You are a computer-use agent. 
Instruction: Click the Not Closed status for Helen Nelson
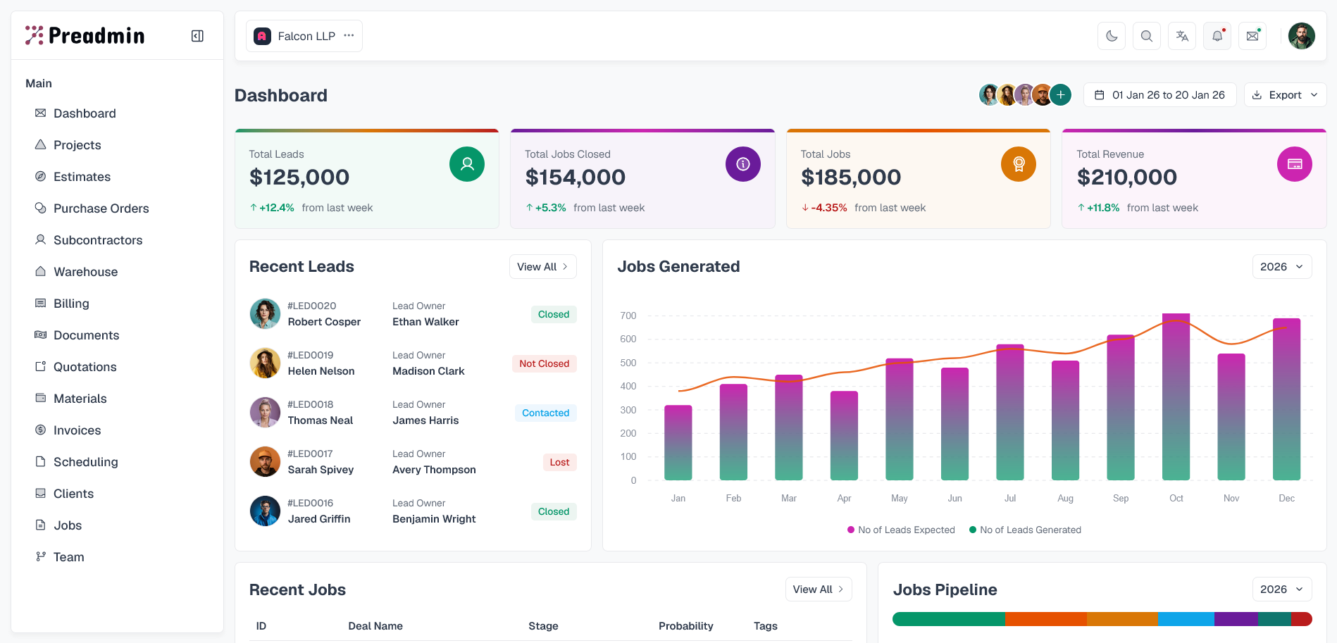(x=544, y=363)
